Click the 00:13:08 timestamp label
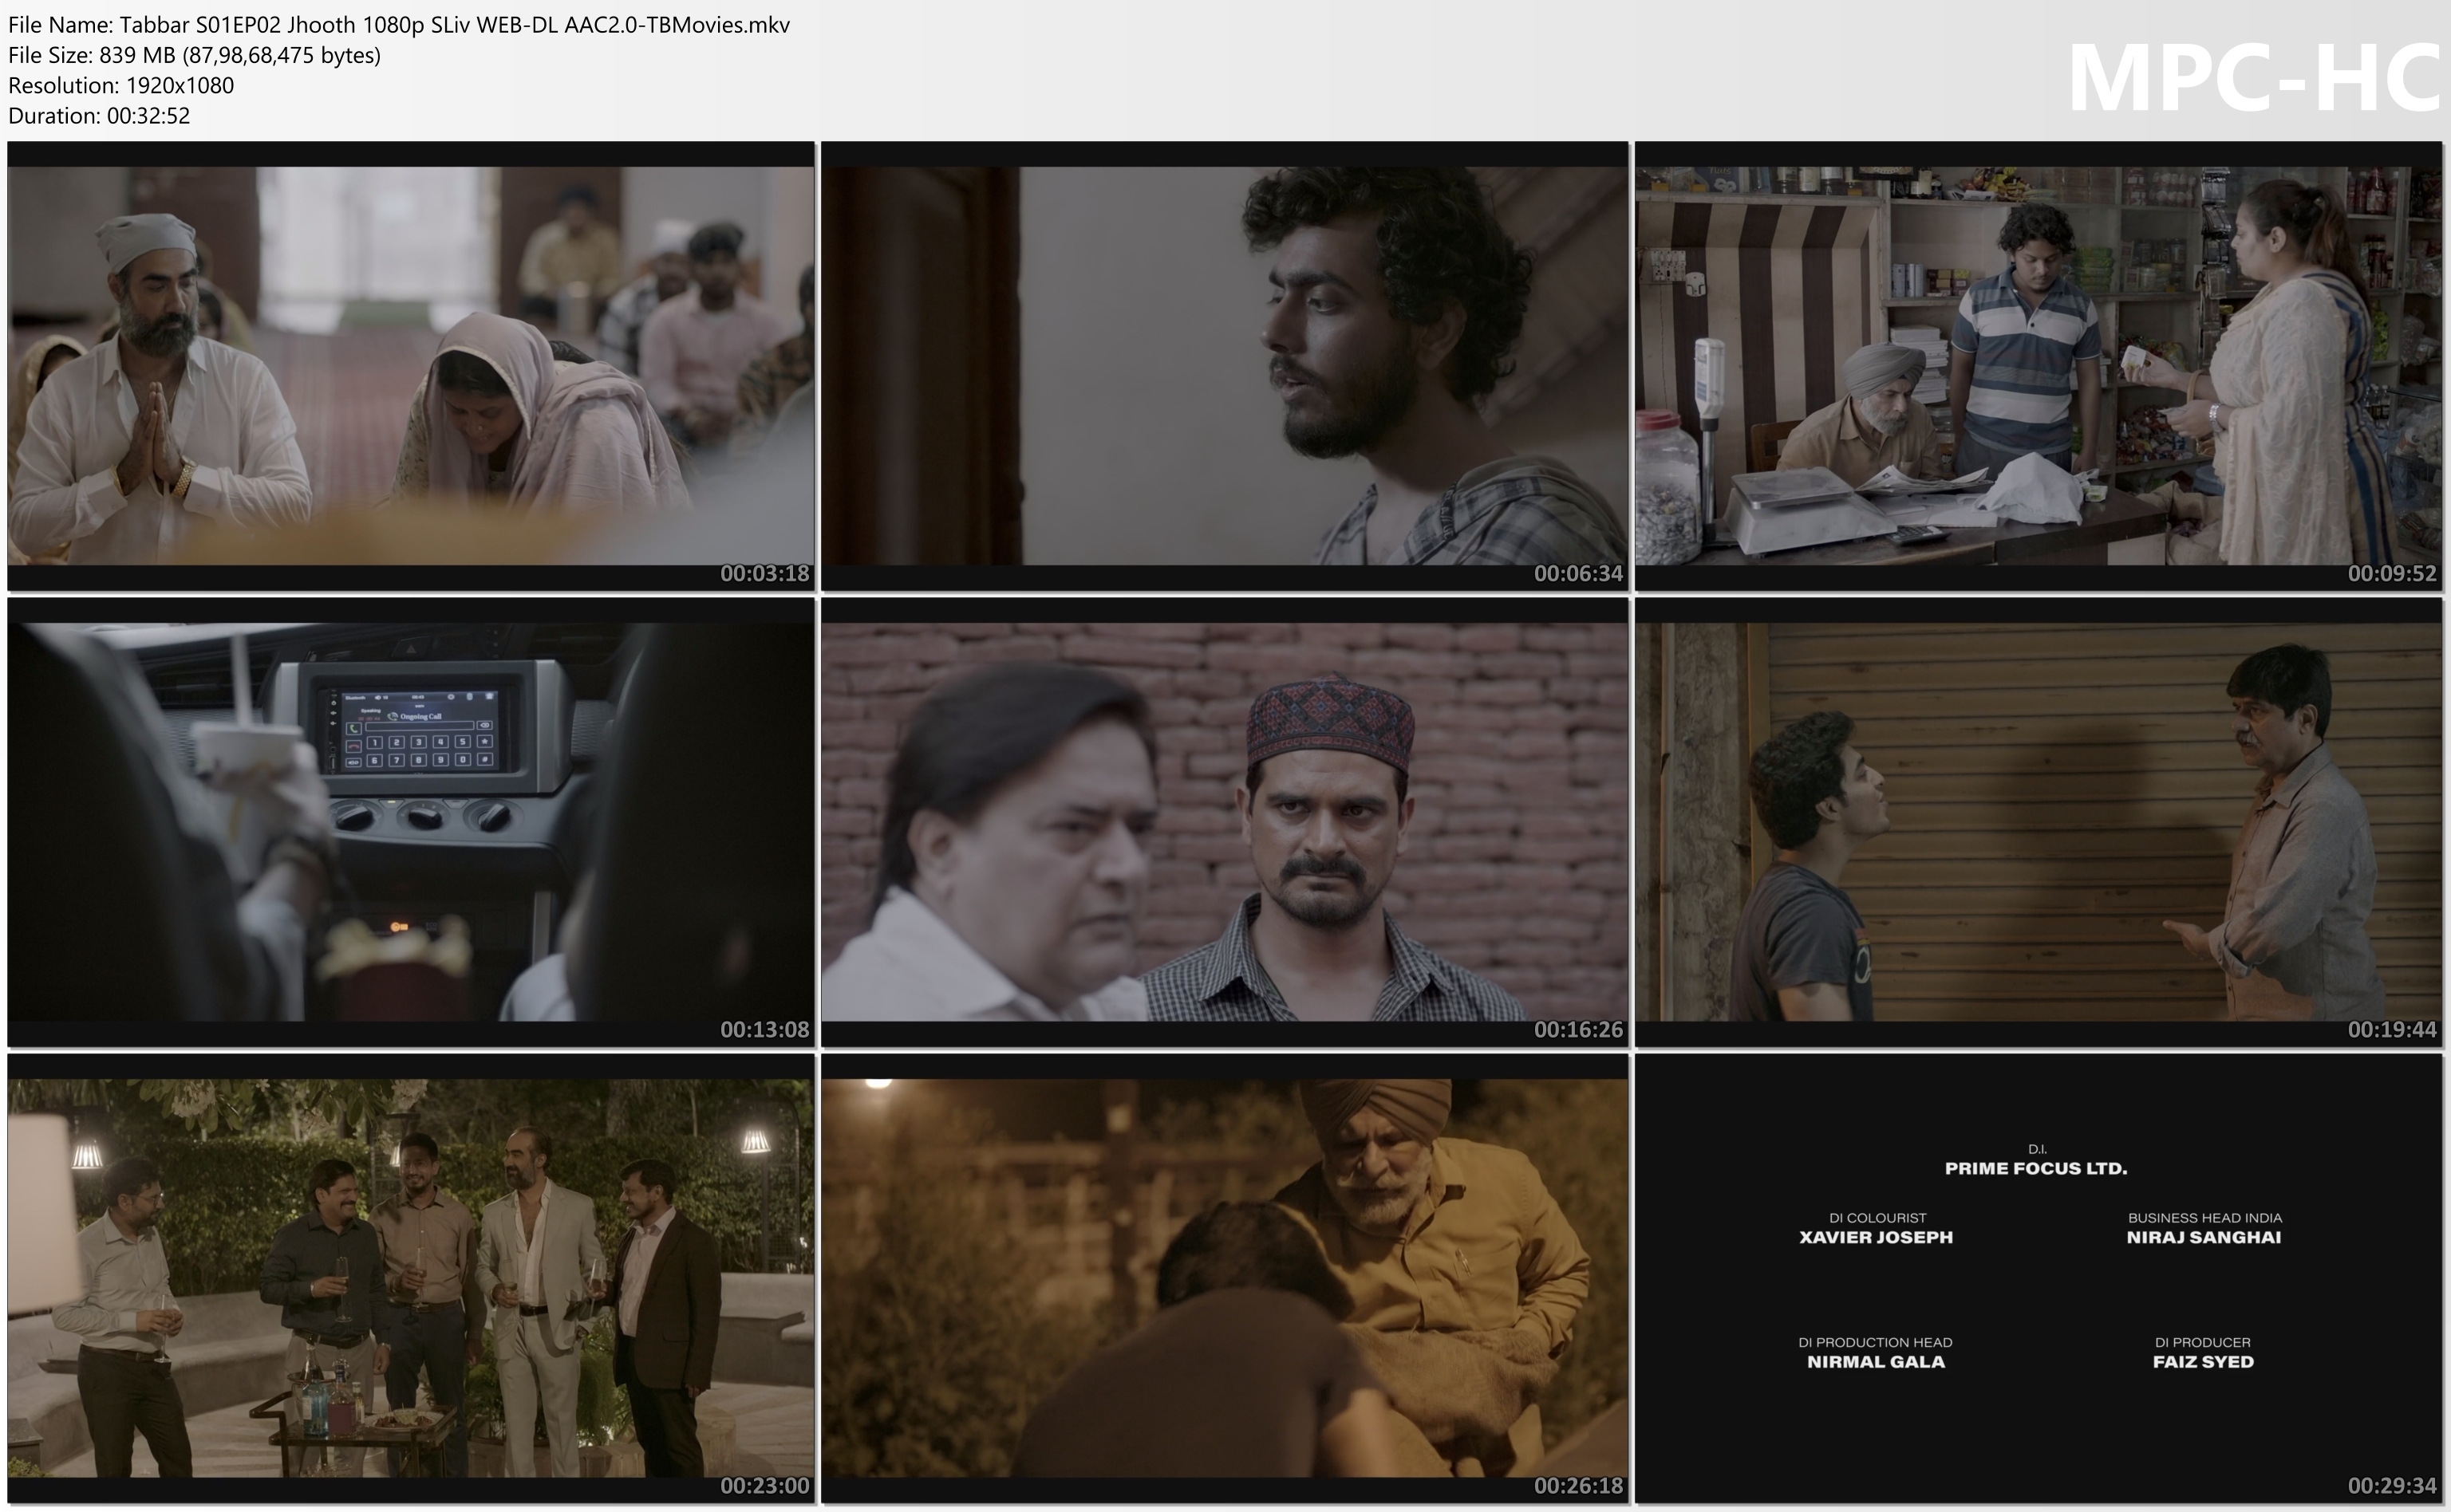Image resolution: width=2451 pixels, height=1512 pixels. pos(764,1030)
